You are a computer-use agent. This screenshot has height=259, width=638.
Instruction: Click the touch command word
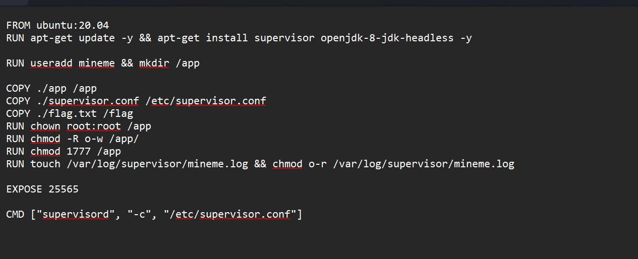tap(45, 164)
